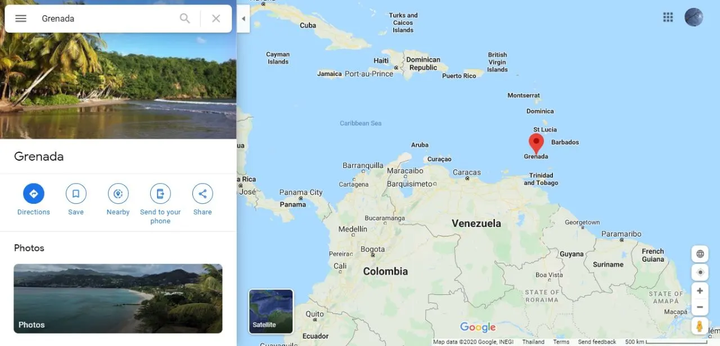This screenshot has width=720, height=346.
Task: Share the Grenada location
Action: (x=202, y=194)
